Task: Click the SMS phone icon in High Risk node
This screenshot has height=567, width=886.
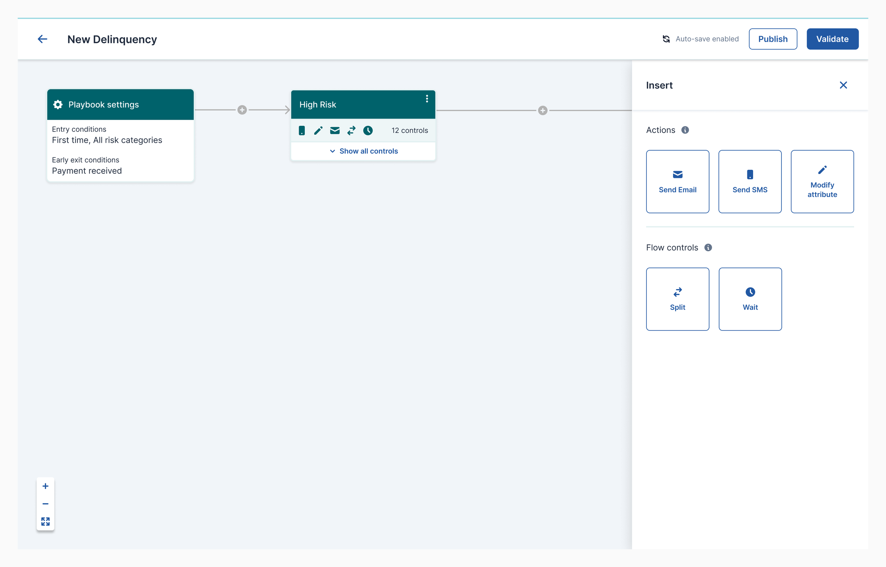Action: (x=302, y=130)
